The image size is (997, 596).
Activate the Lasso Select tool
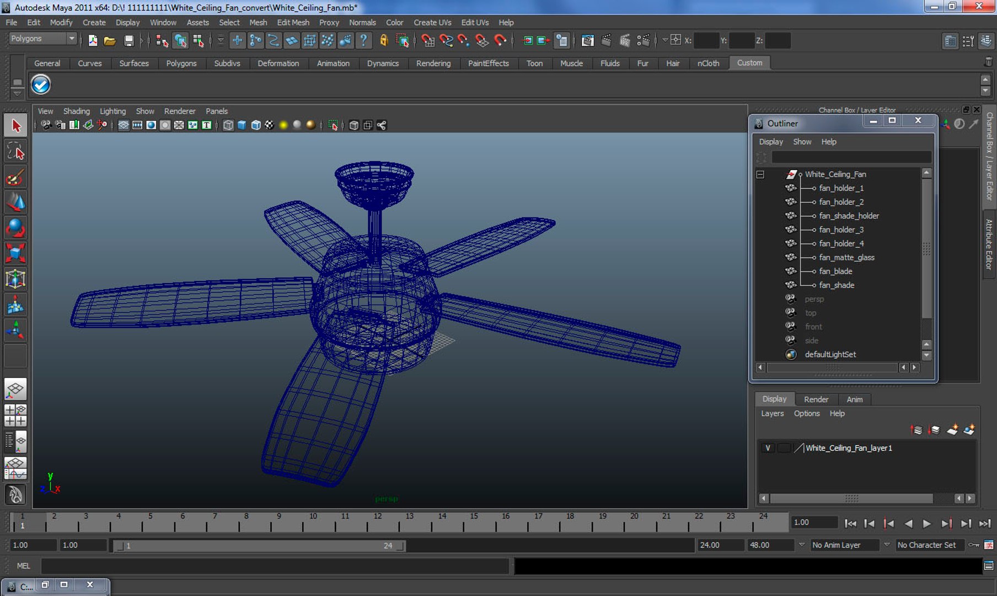[x=15, y=151]
